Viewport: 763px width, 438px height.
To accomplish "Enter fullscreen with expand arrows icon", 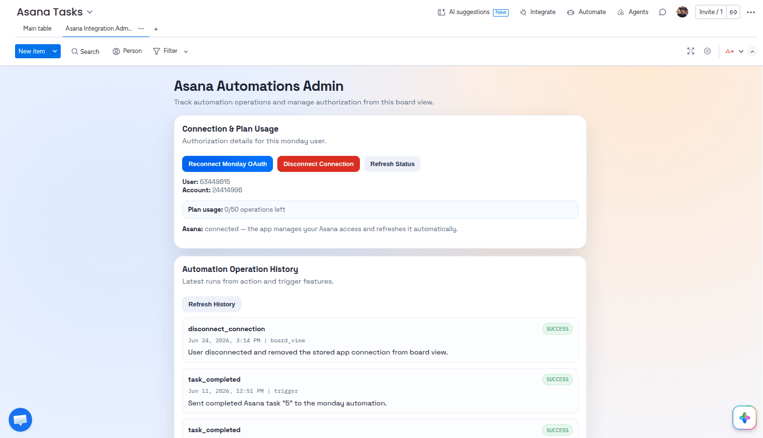I will [x=691, y=51].
